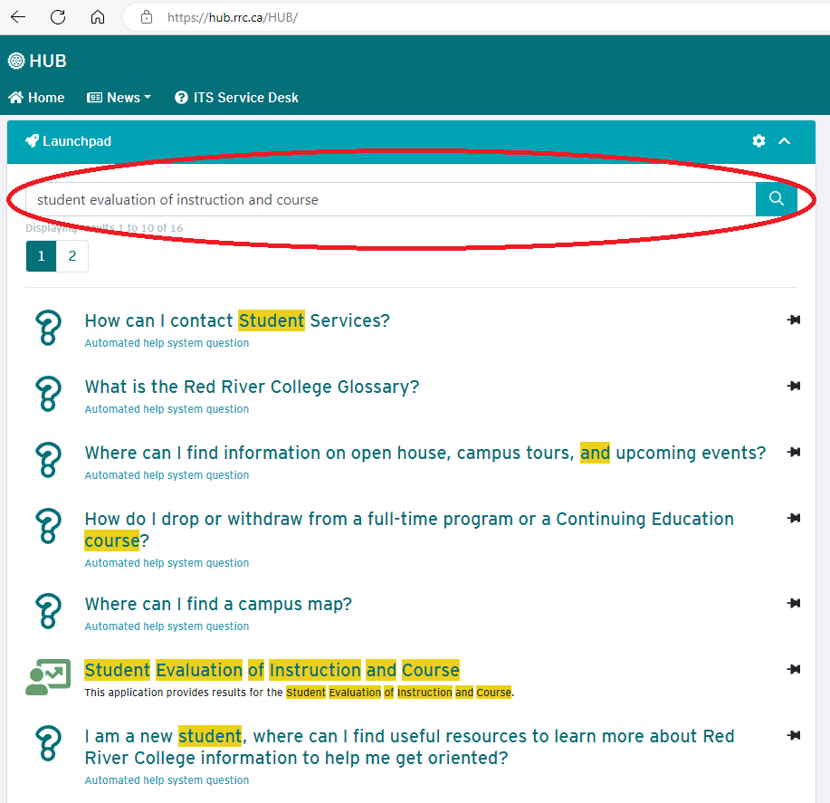The height and width of the screenshot is (803, 830).
Task: Open Launchpad settings gear
Action: coord(758,141)
